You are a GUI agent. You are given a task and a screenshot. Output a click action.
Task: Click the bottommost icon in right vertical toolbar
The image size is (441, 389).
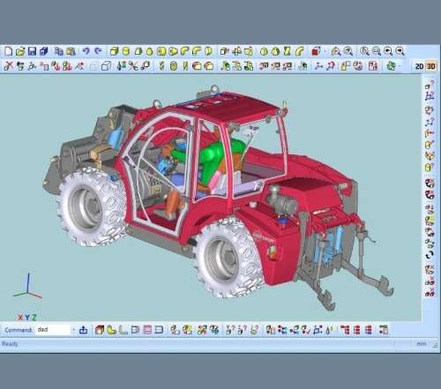pyautogui.click(x=430, y=292)
